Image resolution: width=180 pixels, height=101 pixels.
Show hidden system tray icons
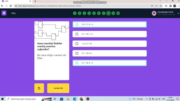click(x=147, y=99)
